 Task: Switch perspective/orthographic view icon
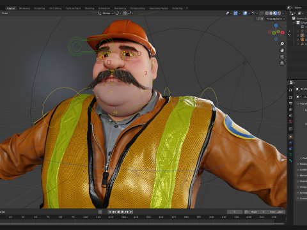[x=282, y=63]
